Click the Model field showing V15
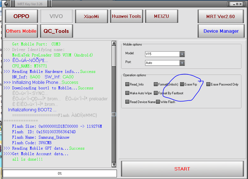This screenshot has width=248, height=179. pyautogui.click(x=162, y=54)
